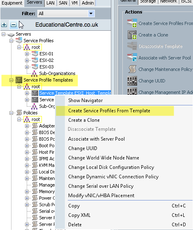Screen dimensions: 193x230
Task: Select Change World Wide Node Name
Action: (x=103, y=158)
